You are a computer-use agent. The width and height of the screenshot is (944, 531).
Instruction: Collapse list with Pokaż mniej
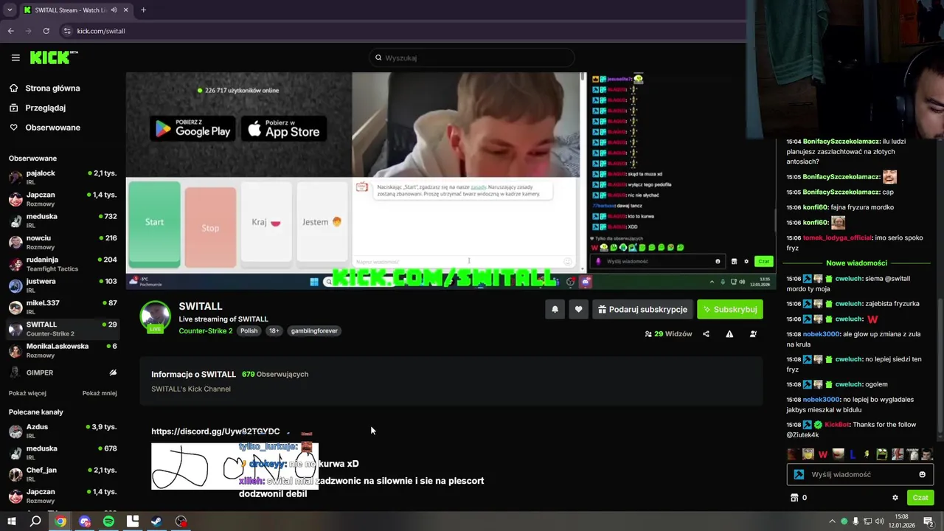100,393
